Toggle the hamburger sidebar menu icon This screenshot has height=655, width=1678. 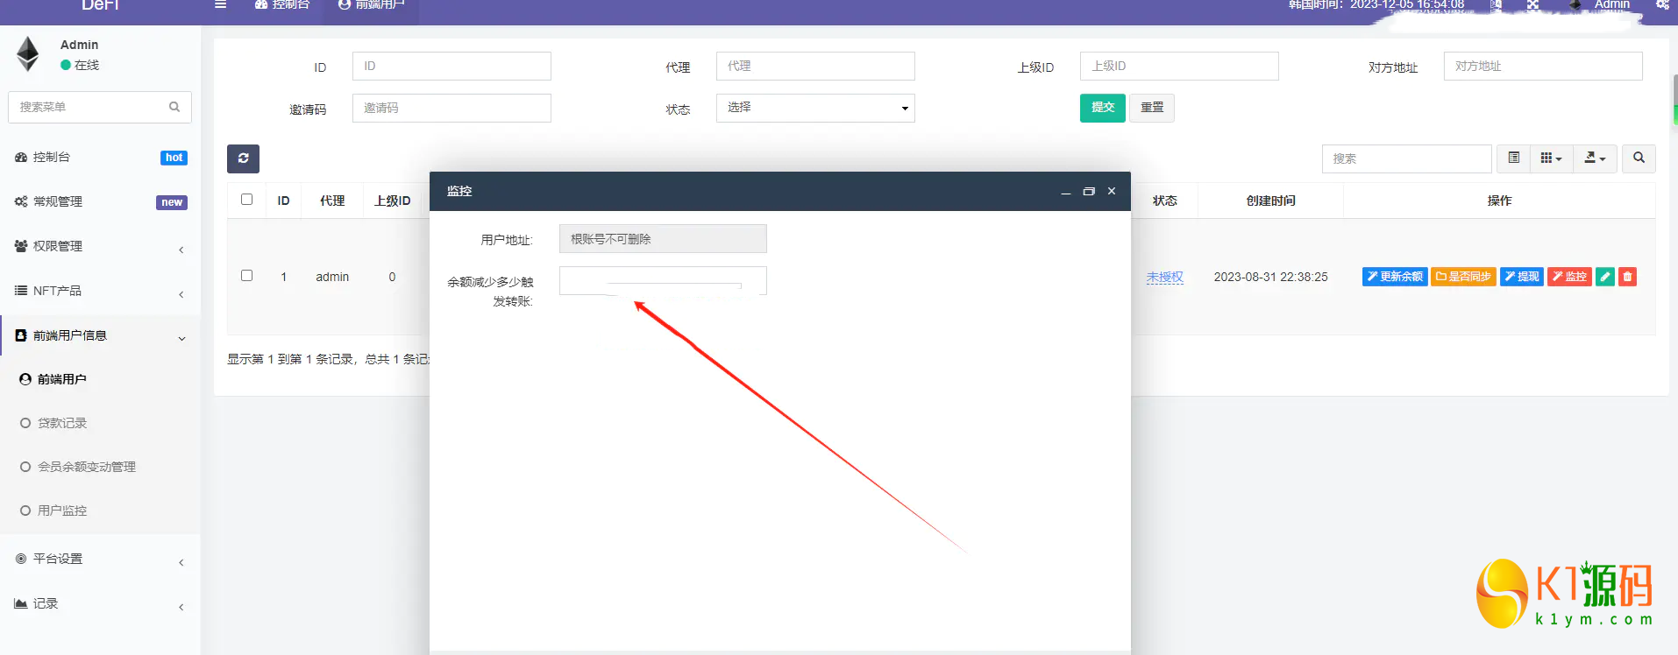(221, 4)
